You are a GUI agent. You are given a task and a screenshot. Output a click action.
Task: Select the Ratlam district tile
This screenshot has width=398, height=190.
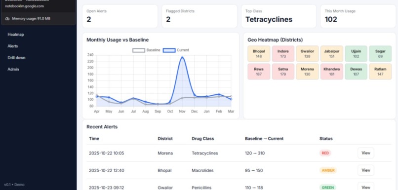click(380, 72)
